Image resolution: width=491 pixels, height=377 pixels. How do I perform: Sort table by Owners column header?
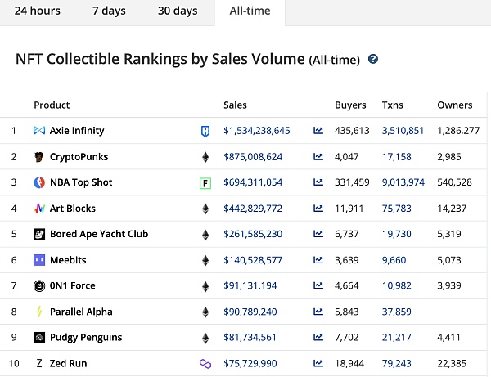[x=454, y=105]
